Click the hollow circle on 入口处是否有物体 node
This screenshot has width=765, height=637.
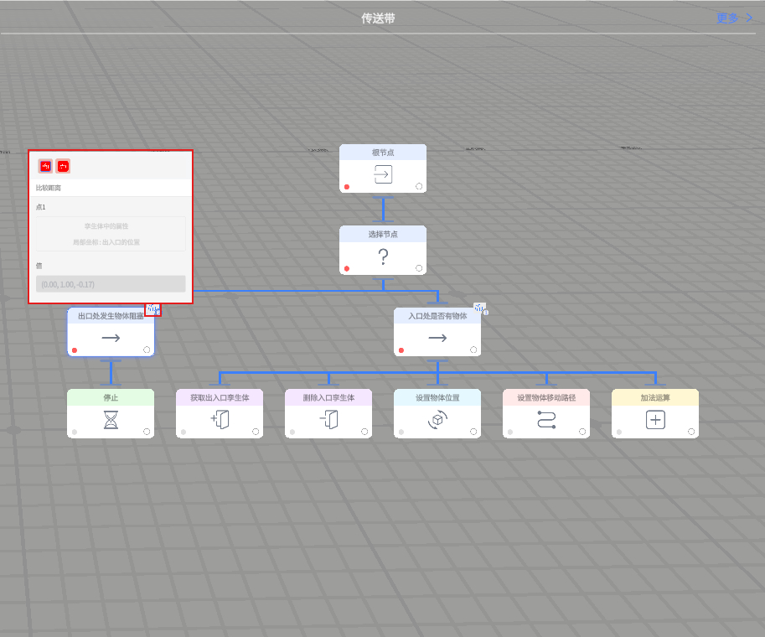[x=473, y=350]
